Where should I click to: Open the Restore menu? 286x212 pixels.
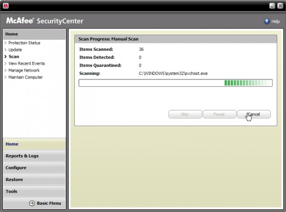coord(34,180)
